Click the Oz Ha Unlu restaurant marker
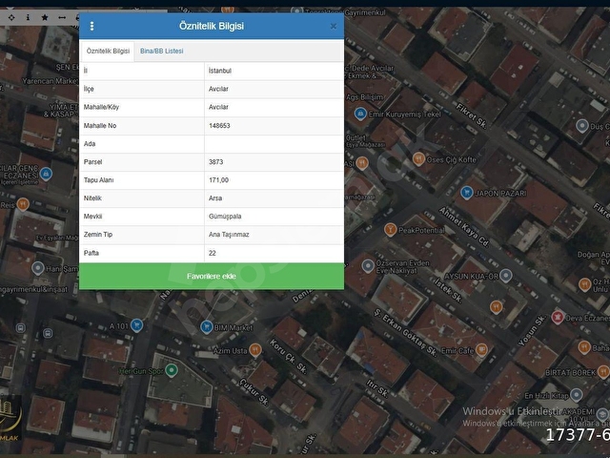The width and height of the screenshot is (610, 458). pyautogui.click(x=584, y=284)
